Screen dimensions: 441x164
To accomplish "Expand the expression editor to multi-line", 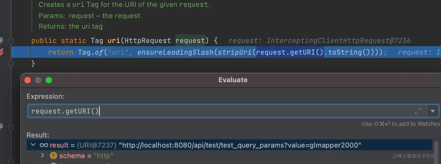I will point(418,111).
